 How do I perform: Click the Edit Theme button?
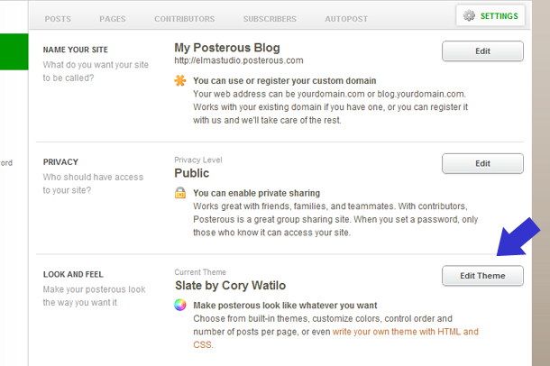482,276
